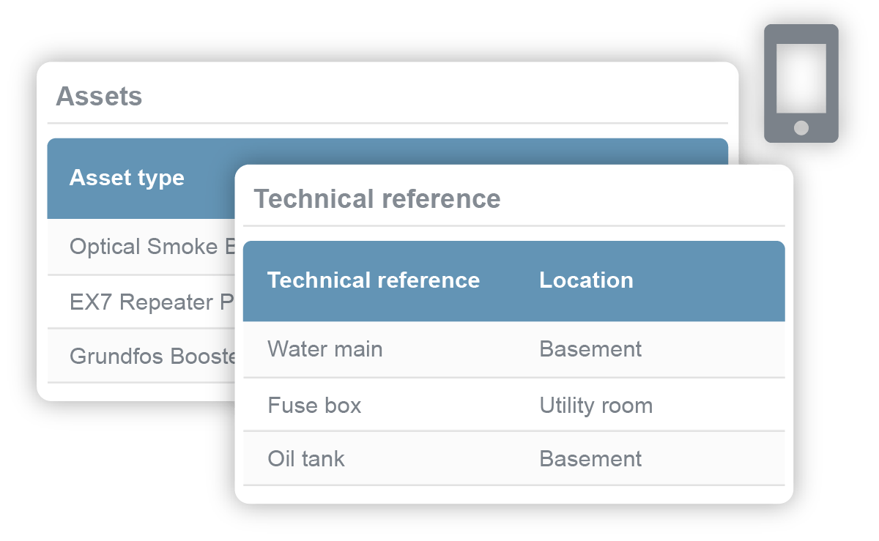The width and height of the screenshot is (879, 541).
Task: Click the mobile phone icon
Action: (x=801, y=84)
